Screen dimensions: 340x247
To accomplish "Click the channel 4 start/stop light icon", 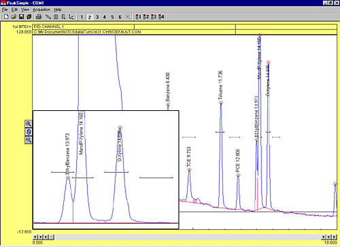I will (161, 17).
